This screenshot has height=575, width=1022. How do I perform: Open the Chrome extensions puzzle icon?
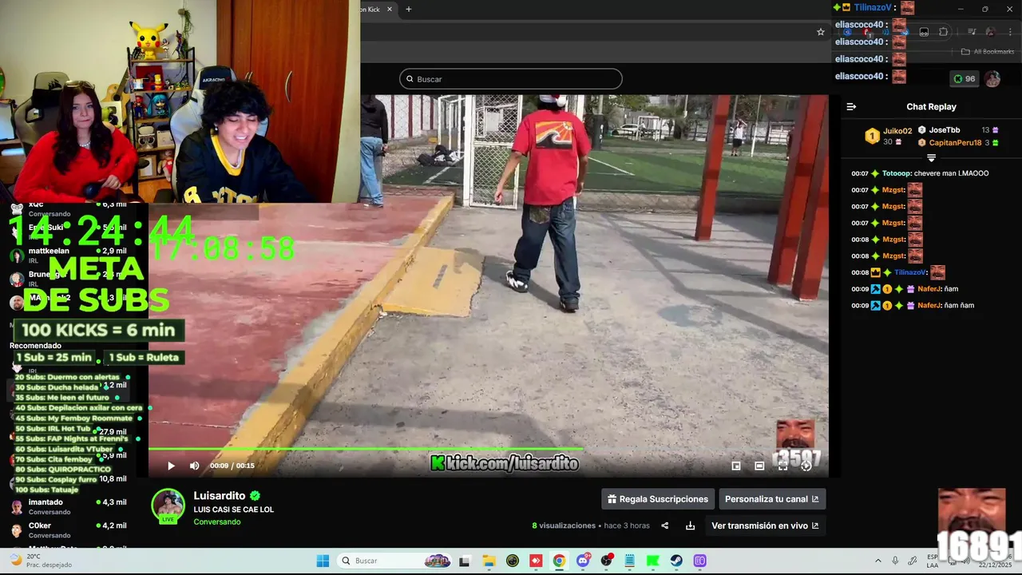click(943, 32)
